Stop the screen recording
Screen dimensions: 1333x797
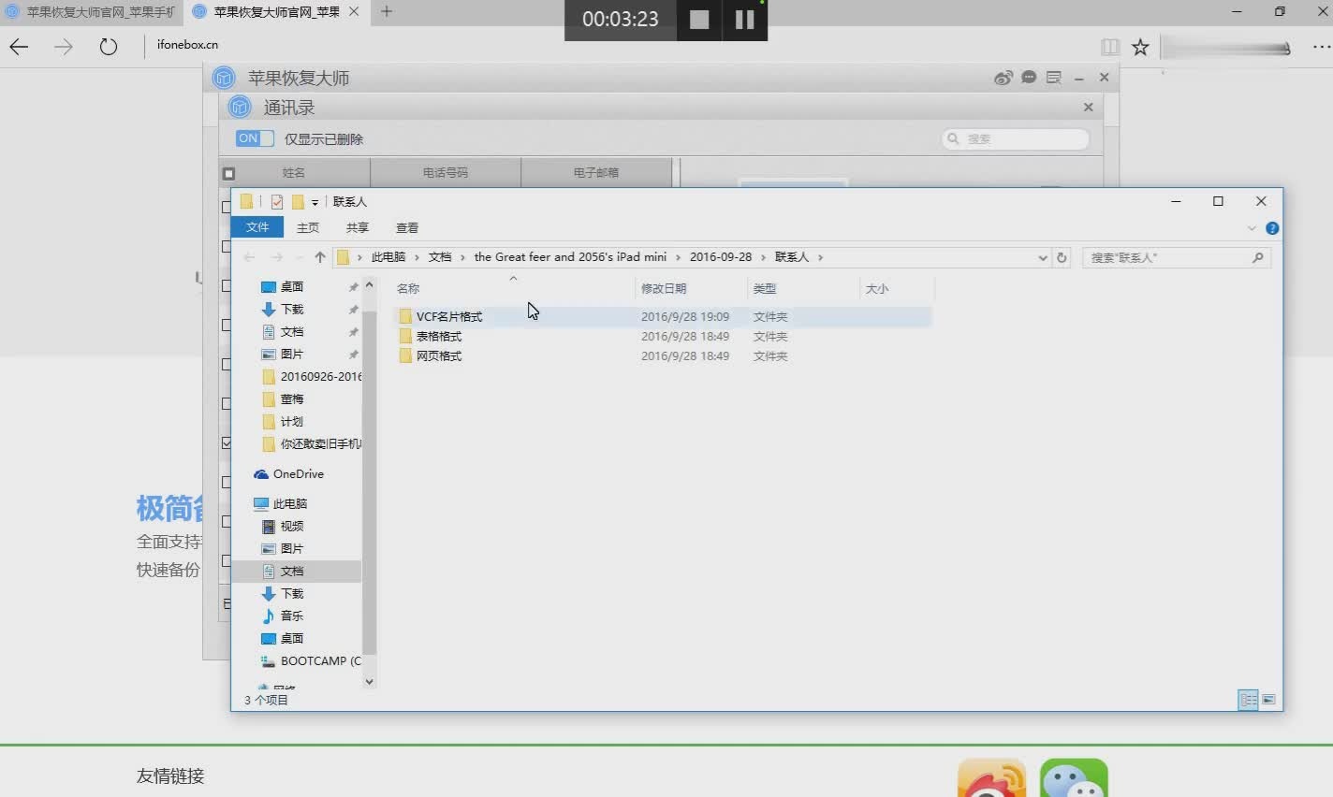pos(699,20)
